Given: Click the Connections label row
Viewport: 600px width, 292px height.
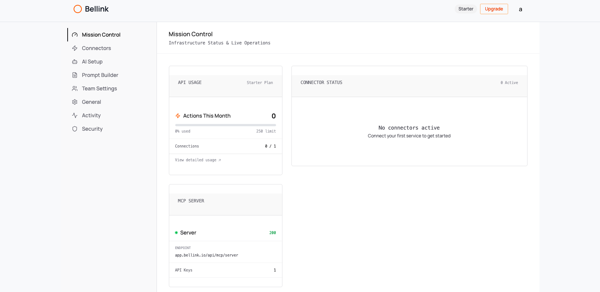Looking at the screenshot, I should pos(226,146).
